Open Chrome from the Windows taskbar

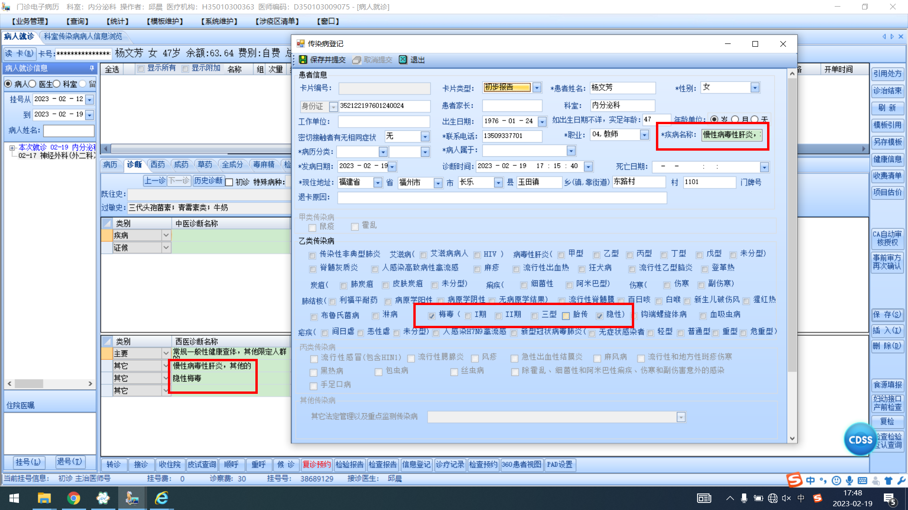(73, 498)
